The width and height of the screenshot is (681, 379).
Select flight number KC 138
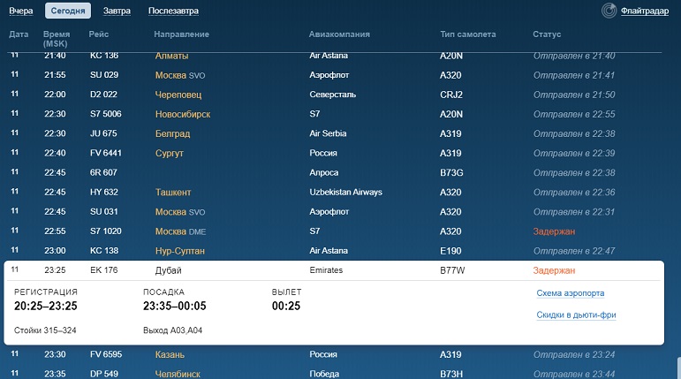pos(104,251)
